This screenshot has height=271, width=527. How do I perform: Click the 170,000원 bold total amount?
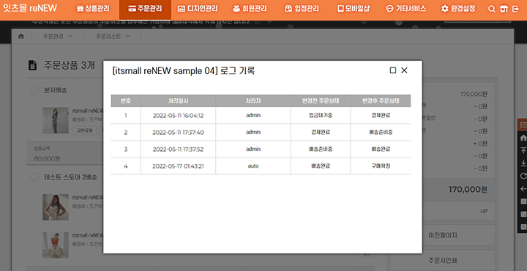click(468, 190)
